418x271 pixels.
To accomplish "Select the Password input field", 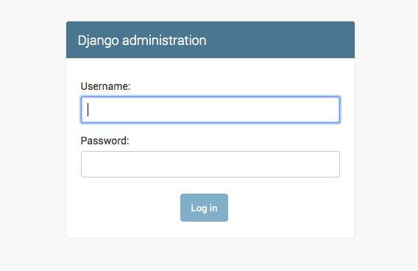I will pyautogui.click(x=210, y=164).
